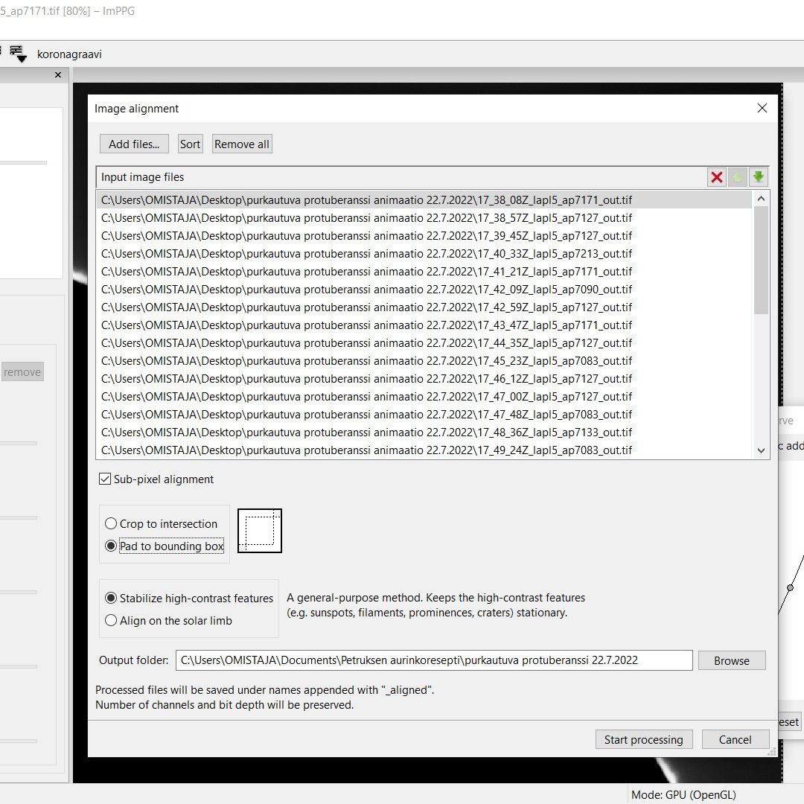
Task: Select file 17_42_09Z_lapl5_ap7090_out.tif
Action: pyautogui.click(x=424, y=290)
